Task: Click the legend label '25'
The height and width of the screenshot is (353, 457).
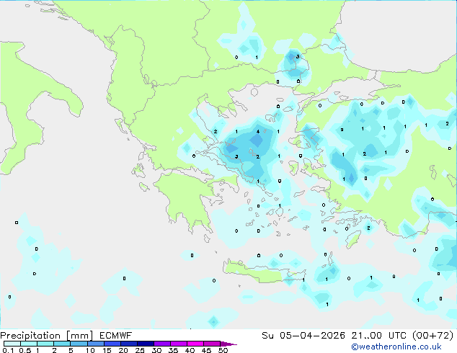Action: pos(140,350)
